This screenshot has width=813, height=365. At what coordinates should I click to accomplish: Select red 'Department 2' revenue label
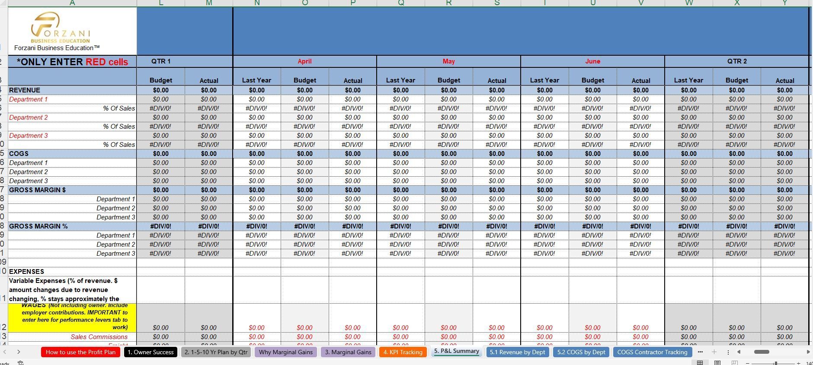pos(72,117)
